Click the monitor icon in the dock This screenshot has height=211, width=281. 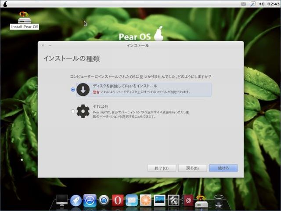pyautogui.click(x=62, y=200)
